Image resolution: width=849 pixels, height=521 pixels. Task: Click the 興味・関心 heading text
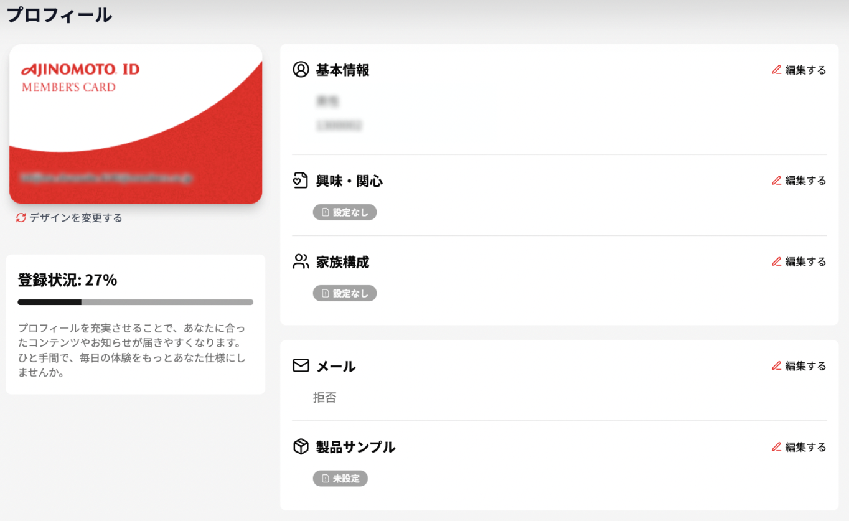pyautogui.click(x=349, y=181)
